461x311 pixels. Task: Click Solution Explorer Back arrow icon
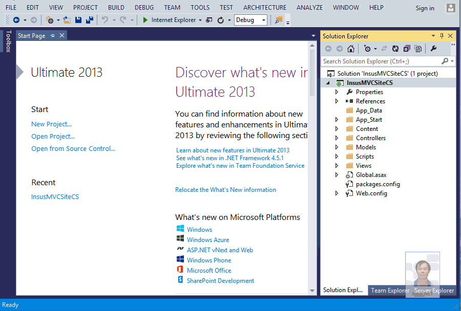328,49
